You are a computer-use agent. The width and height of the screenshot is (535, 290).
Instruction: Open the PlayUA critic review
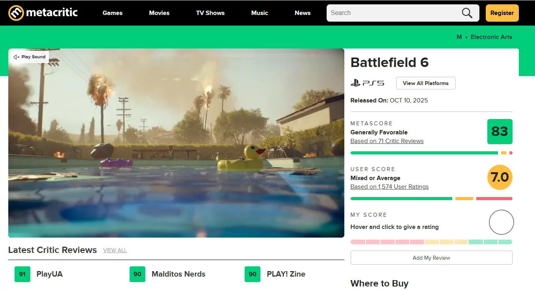[x=50, y=274]
